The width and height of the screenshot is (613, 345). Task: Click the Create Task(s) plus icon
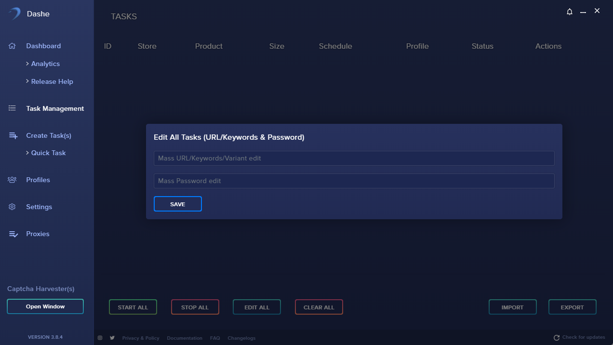(13, 135)
